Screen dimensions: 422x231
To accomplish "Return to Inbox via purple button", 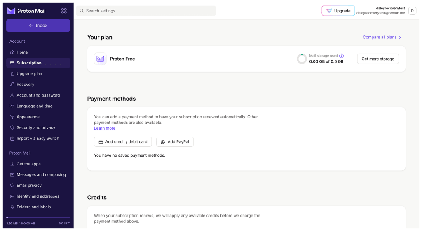I will click(x=38, y=26).
